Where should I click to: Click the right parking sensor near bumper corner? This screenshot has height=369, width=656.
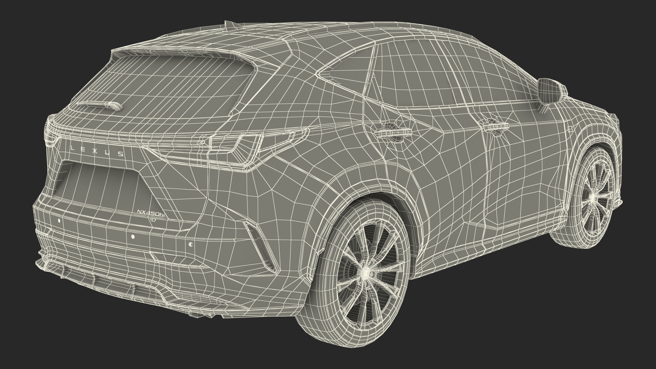pyautogui.click(x=190, y=244)
